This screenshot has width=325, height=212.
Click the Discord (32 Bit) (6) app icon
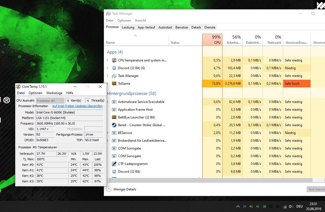tap(114, 68)
